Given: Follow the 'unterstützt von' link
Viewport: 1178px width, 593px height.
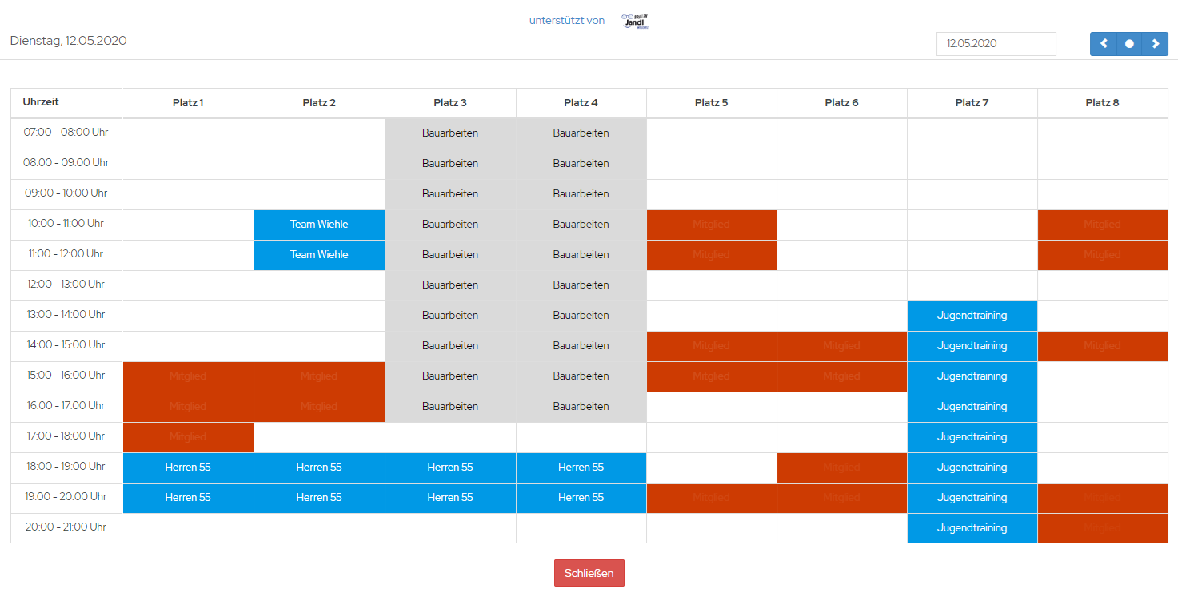Looking at the screenshot, I should point(566,21).
